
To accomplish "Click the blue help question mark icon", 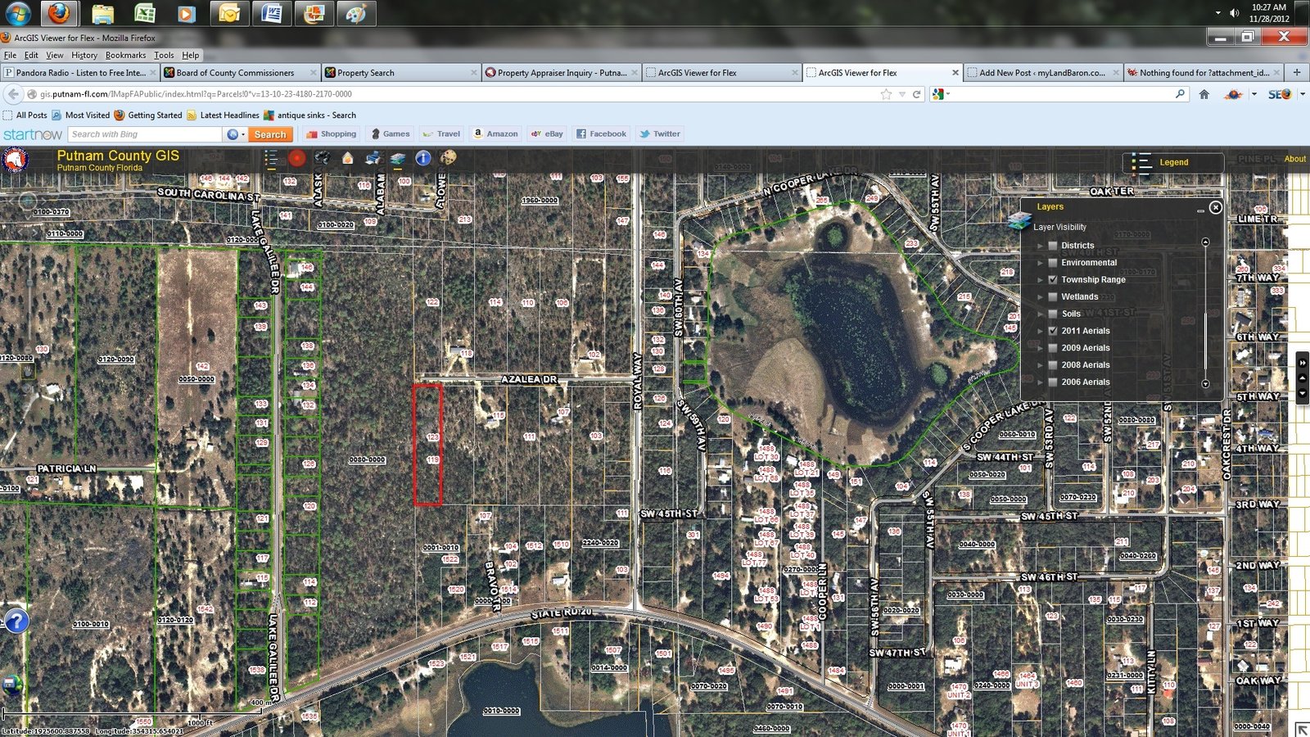I will coord(16,621).
